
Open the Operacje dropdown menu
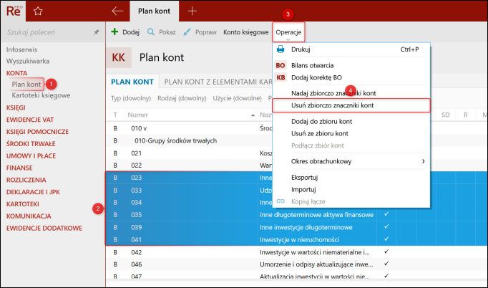288,32
